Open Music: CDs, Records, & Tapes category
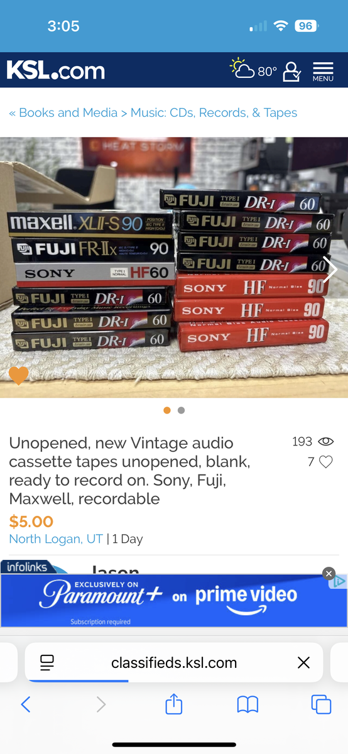 (214, 113)
